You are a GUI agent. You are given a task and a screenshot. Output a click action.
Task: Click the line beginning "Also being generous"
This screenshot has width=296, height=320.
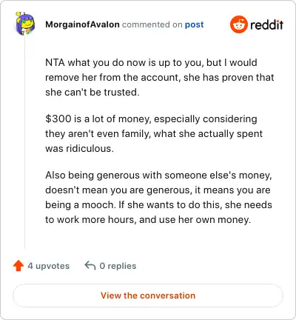click(158, 176)
